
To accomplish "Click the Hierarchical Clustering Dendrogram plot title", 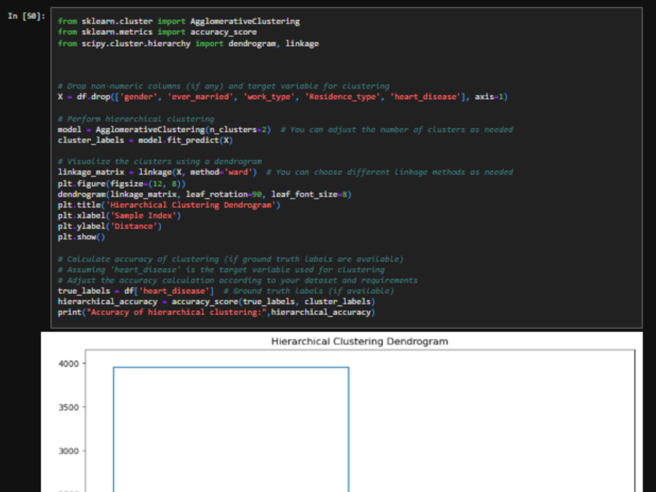I will point(359,341).
